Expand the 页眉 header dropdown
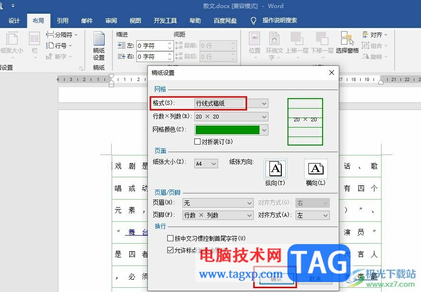The image size is (421, 292). [x=249, y=203]
